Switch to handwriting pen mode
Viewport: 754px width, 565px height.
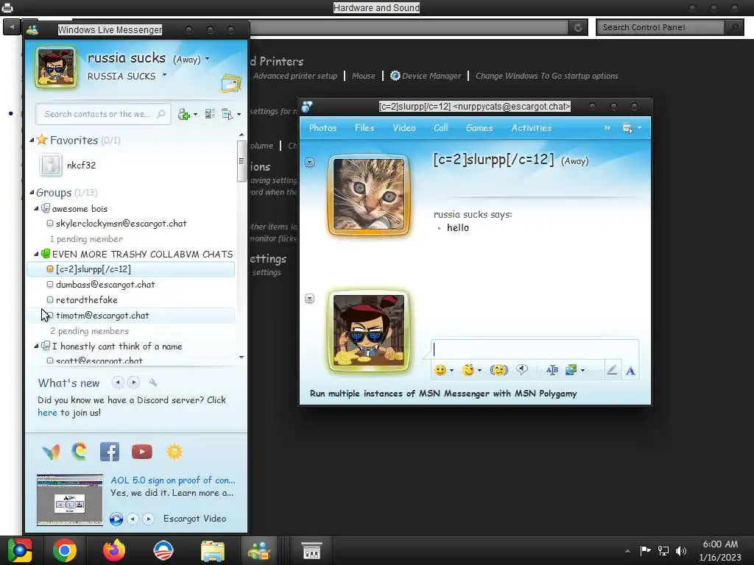point(612,369)
